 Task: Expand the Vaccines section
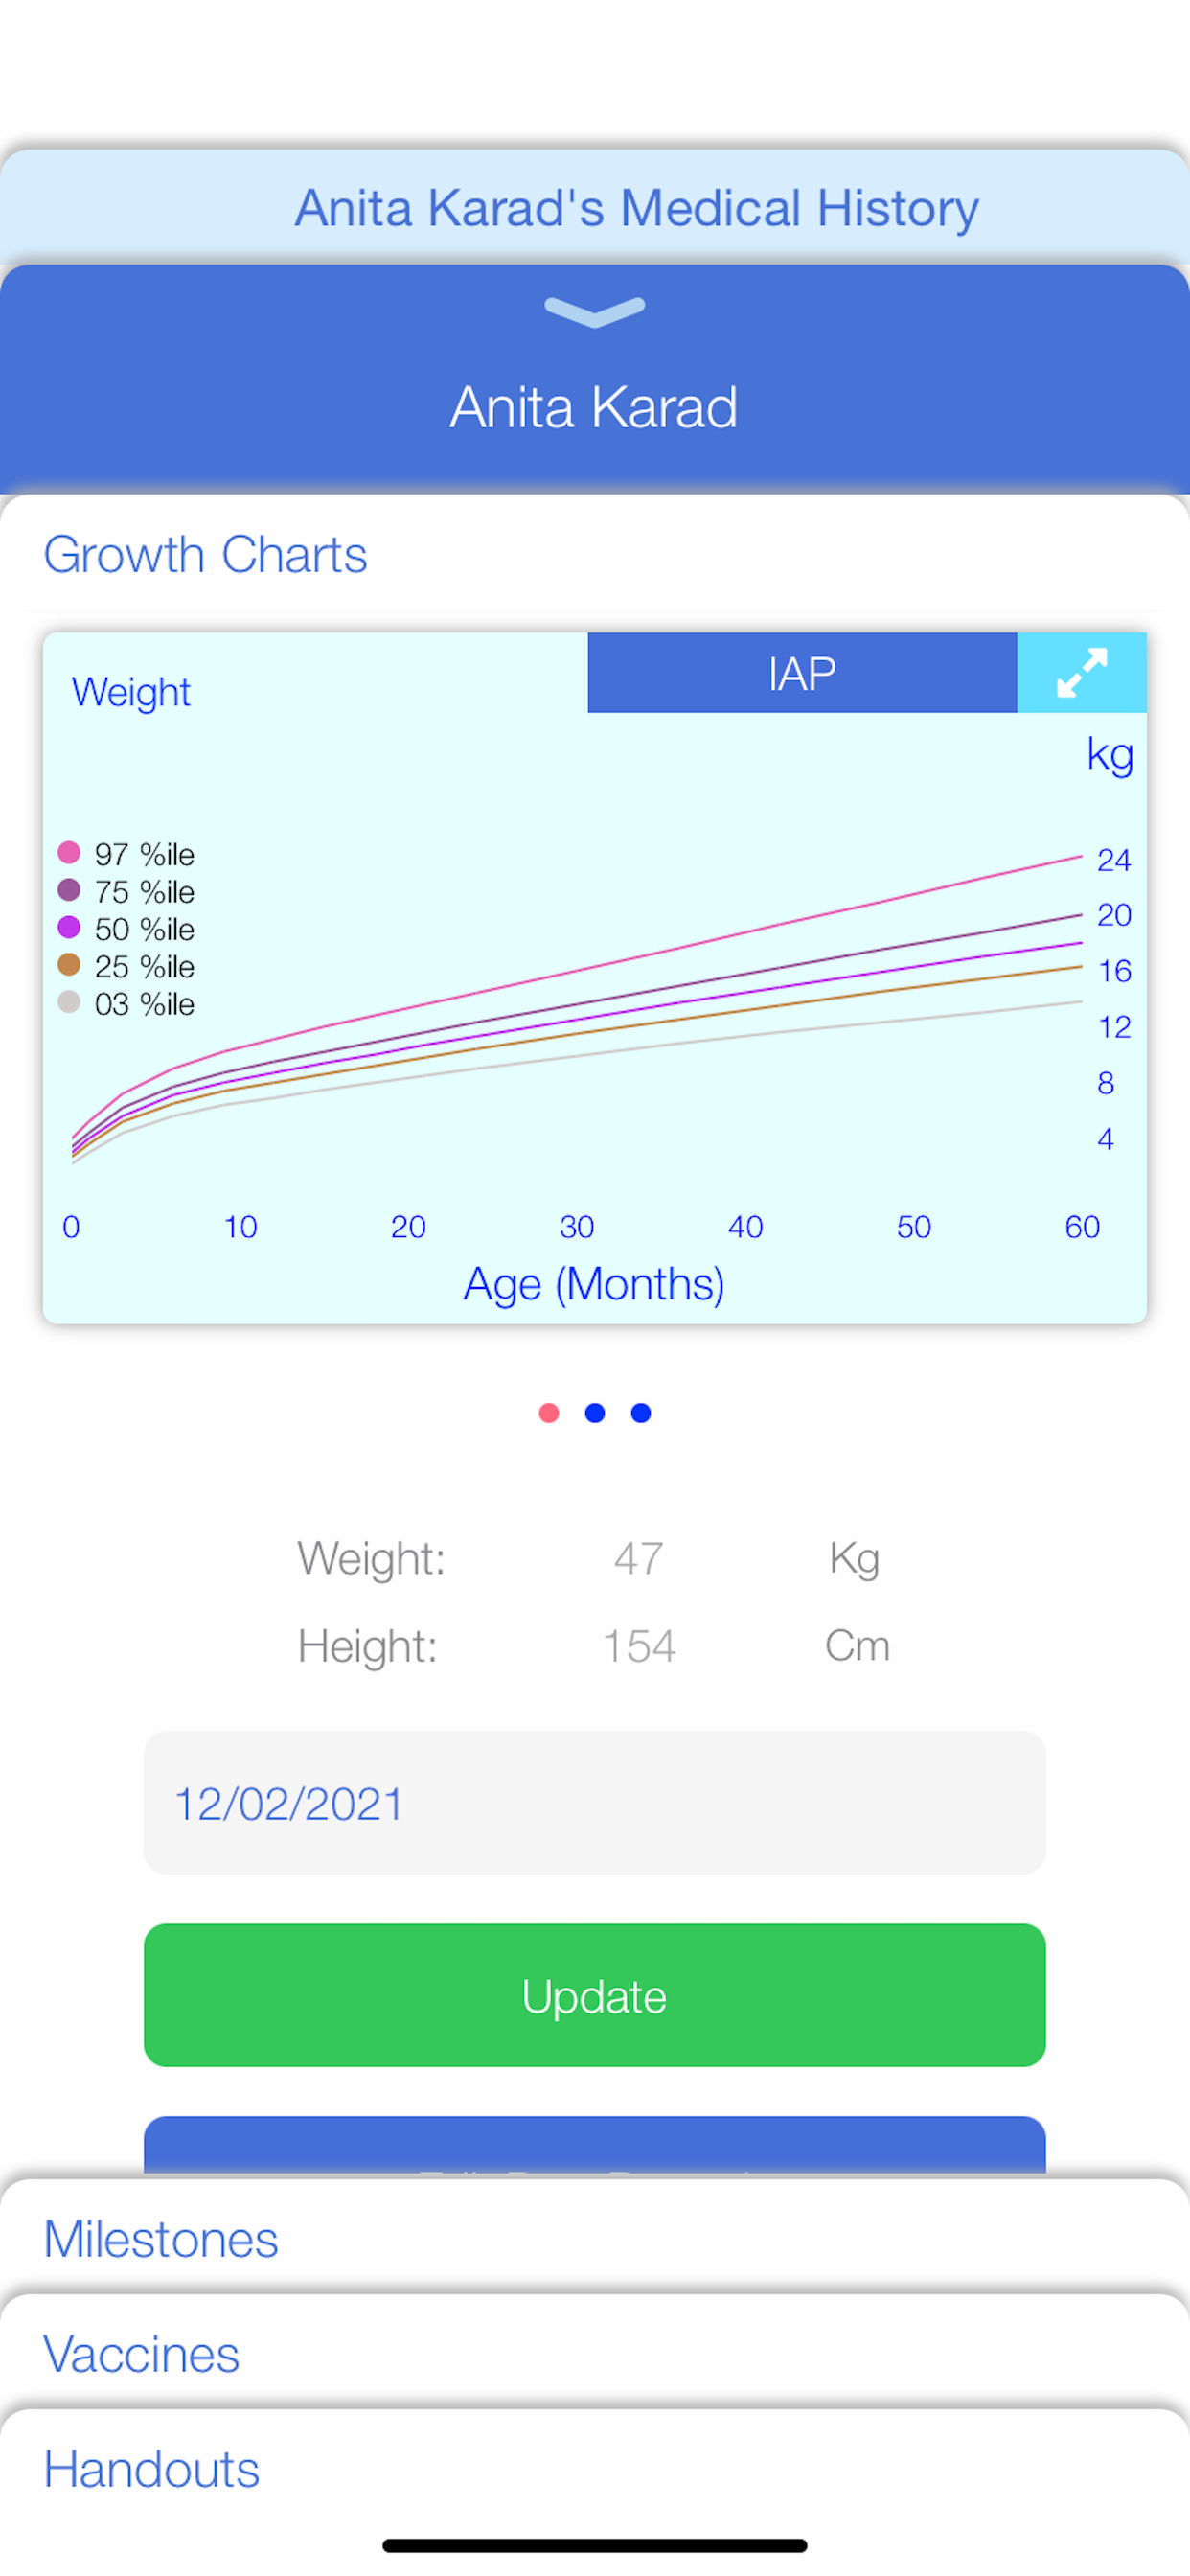point(595,2353)
